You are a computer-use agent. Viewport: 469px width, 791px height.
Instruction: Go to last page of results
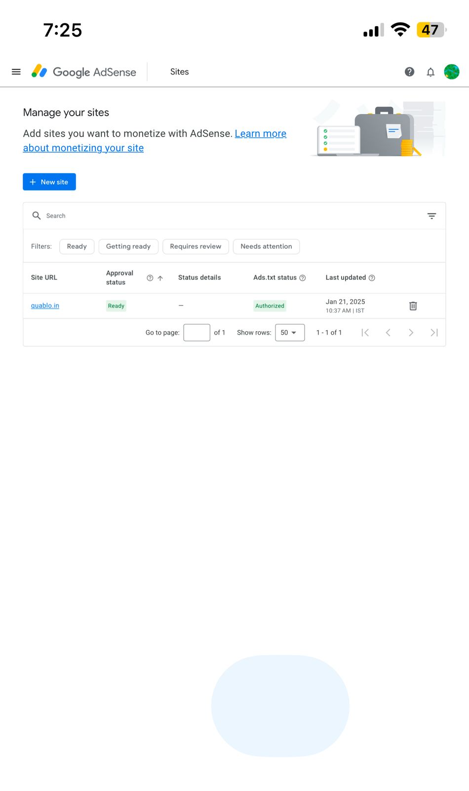click(x=434, y=333)
